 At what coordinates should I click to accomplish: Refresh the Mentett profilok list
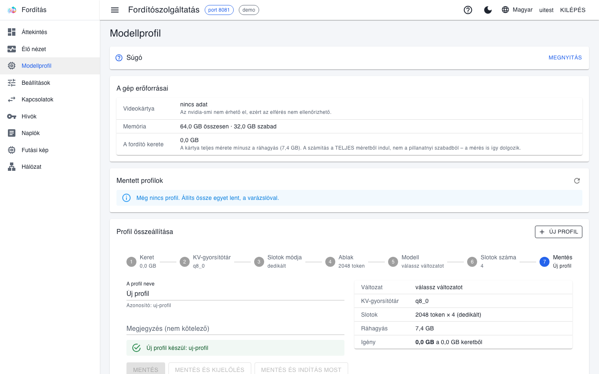coord(577,181)
